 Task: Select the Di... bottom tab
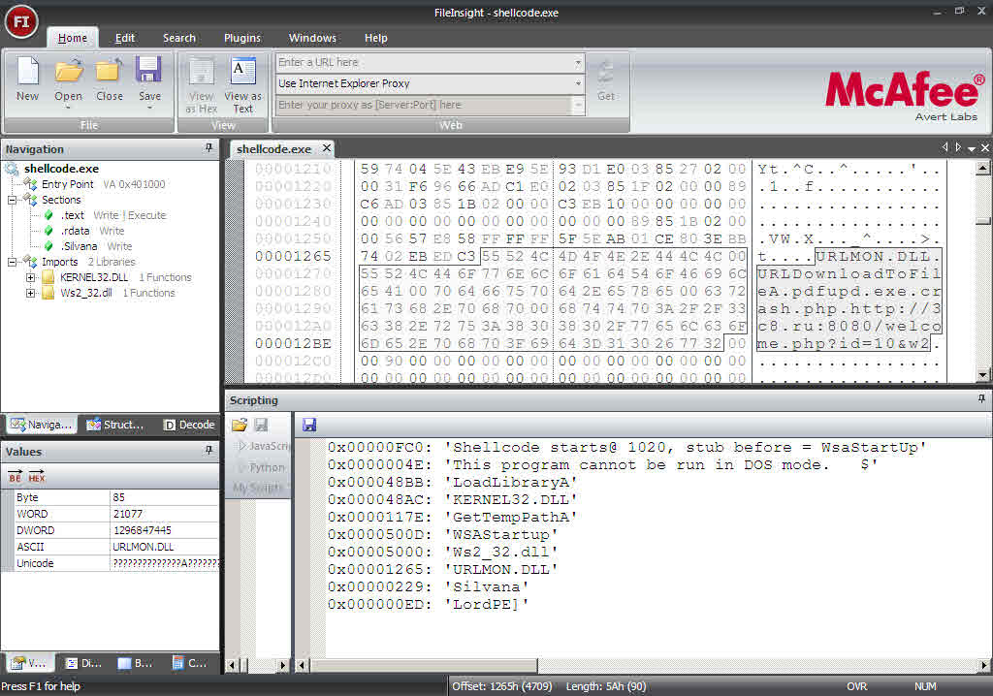click(x=83, y=663)
